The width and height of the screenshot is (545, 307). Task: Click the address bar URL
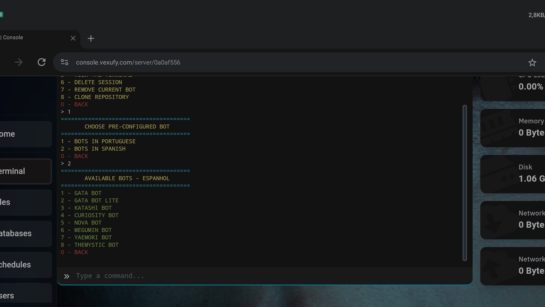[128, 63]
